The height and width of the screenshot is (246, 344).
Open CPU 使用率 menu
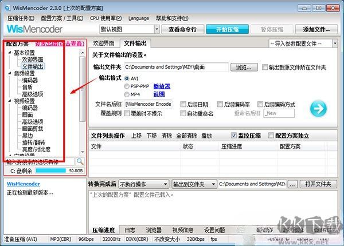[105, 18]
